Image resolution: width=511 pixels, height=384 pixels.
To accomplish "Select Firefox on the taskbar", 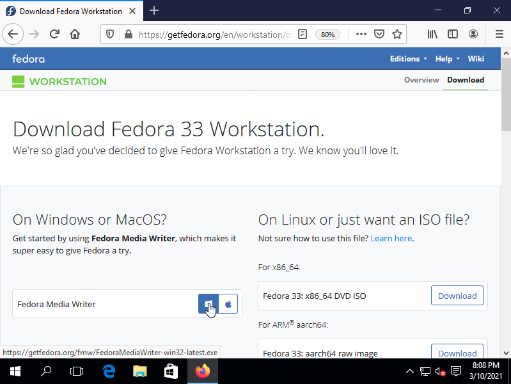I will point(202,371).
